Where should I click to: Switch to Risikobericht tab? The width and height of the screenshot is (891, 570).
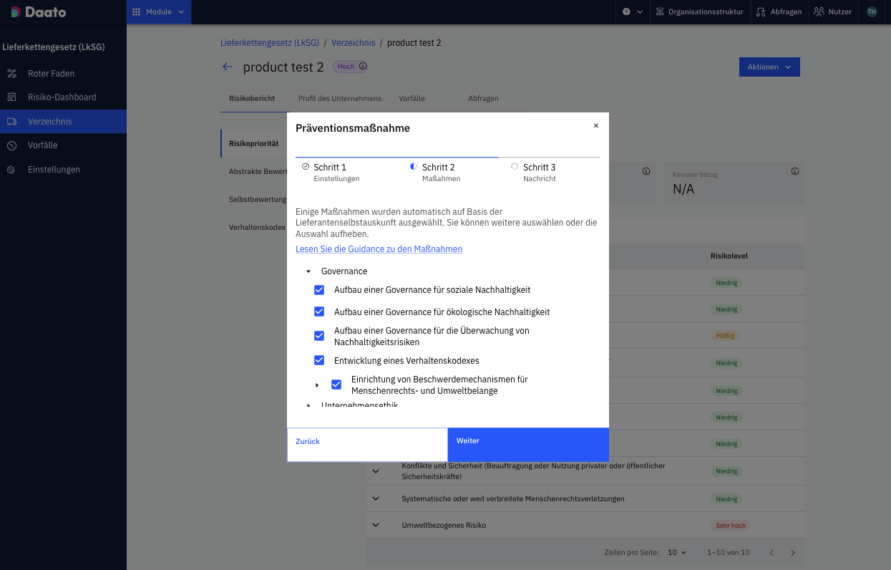pyautogui.click(x=252, y=98)
